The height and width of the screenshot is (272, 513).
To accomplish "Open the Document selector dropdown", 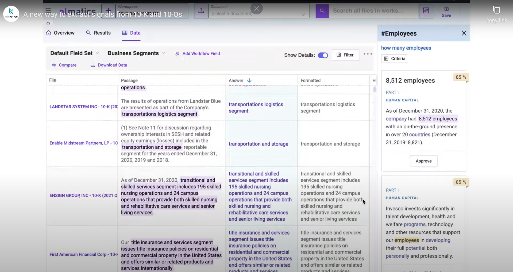I will pos(259,11).
